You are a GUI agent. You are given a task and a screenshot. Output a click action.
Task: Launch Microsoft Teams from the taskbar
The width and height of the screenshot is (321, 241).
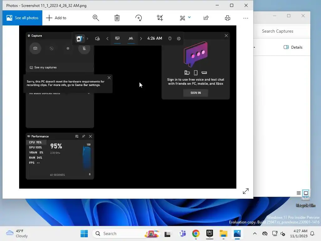182,233
